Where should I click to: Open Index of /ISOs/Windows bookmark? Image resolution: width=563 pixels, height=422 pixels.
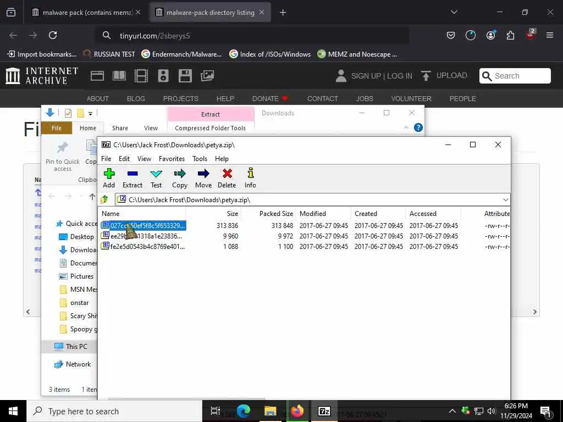(x=270, y=54)
